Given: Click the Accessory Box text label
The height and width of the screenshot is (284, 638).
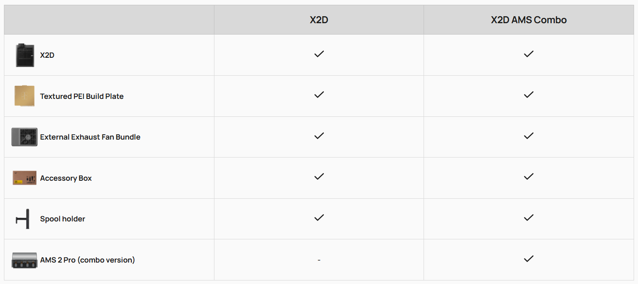Looking at the screenshot, I should pos(66,178).
